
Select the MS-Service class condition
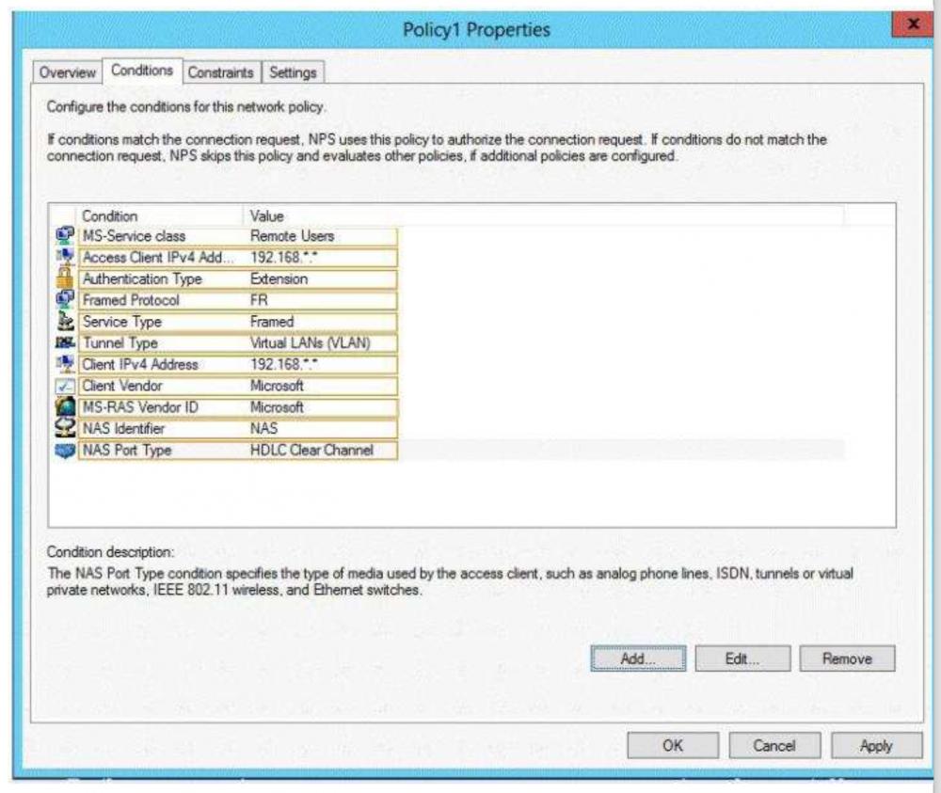pos(238,236)
